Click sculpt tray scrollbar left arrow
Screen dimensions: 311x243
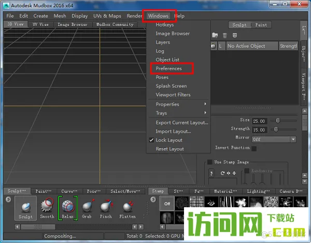(x=18, y=227)
